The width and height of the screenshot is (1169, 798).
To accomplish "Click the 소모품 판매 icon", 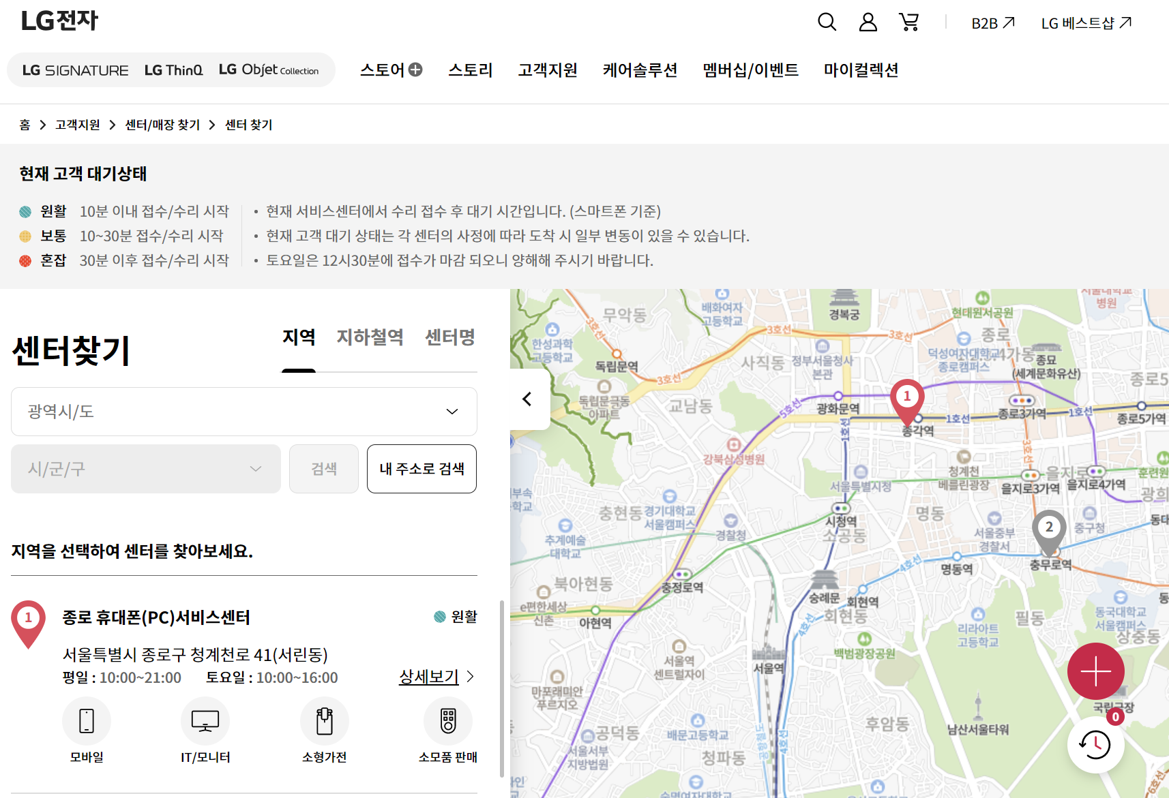I will point(448,721).
